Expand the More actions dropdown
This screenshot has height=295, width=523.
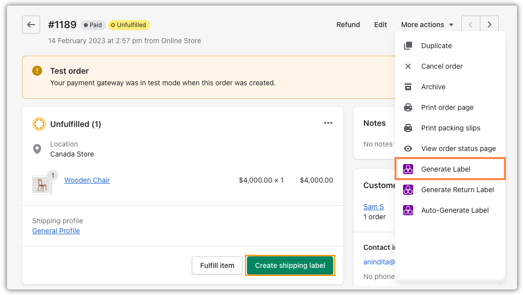coord(427,25)
